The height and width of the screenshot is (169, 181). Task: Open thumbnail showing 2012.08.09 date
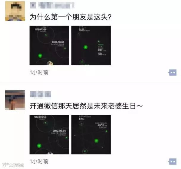pyautogui.click(x=49, y=45)
